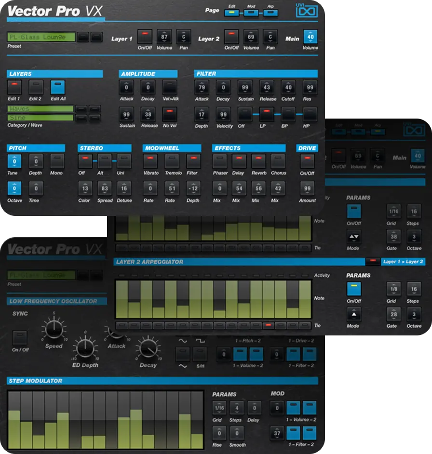
Task: Select the LP filter type button
Action: (267, 114)
